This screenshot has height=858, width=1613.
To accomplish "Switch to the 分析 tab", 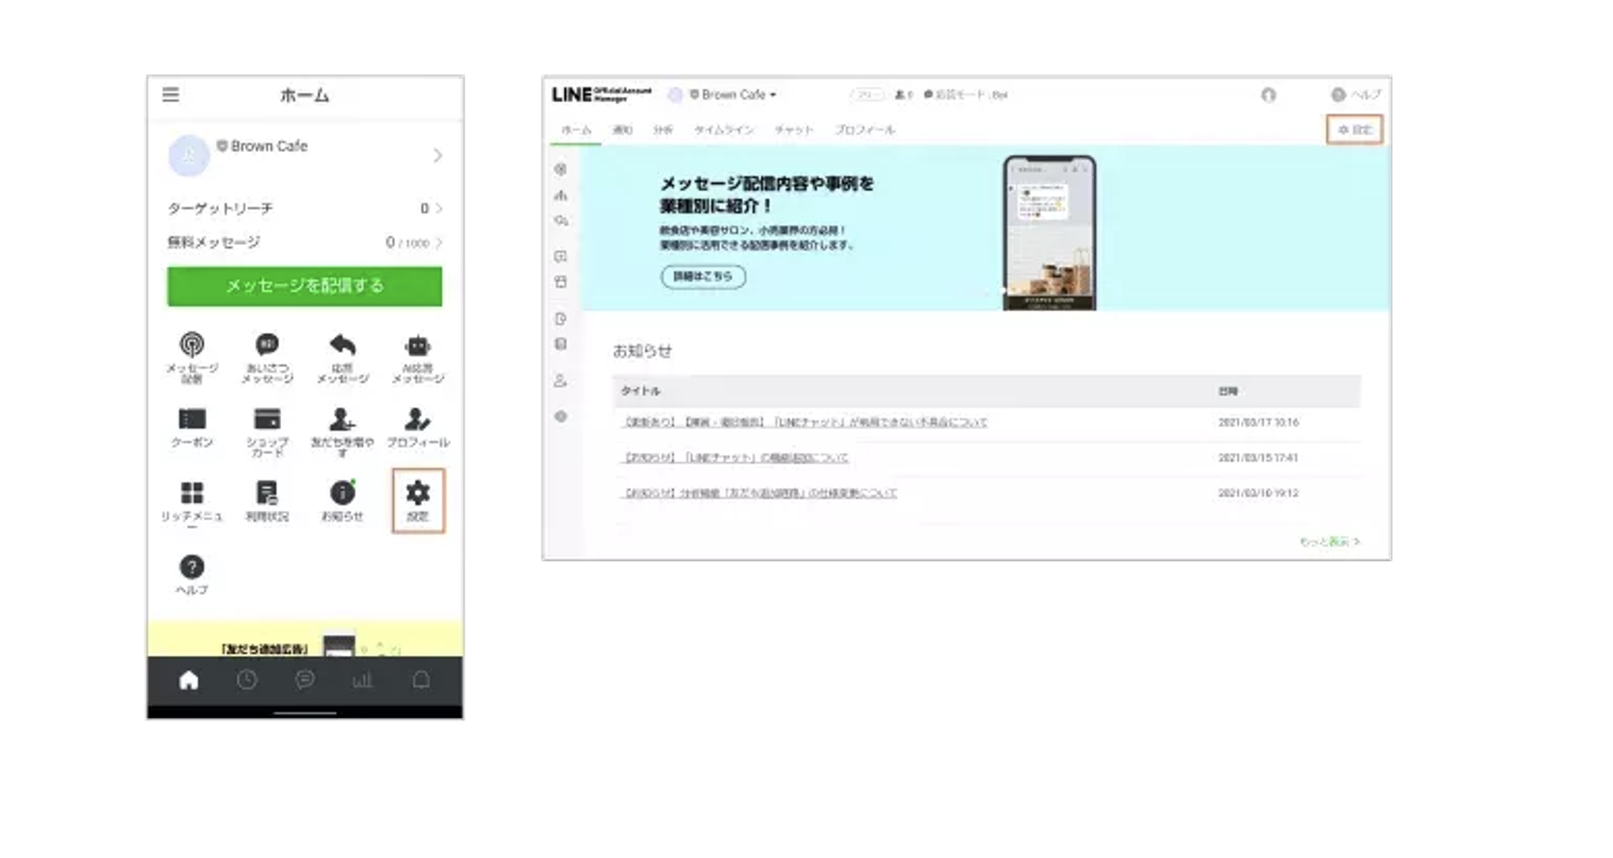I will (x=663, y=130).
